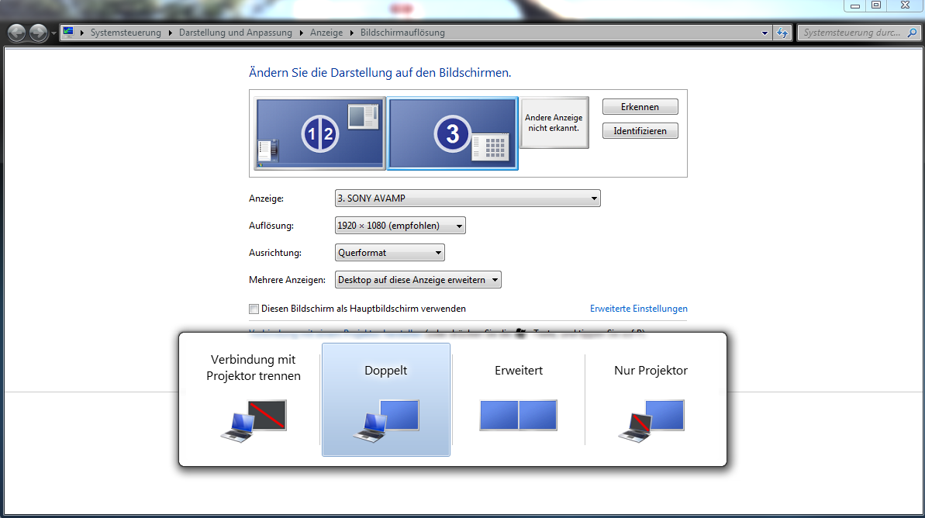Viewport: 925px width, 518px height.
Task: Expand the arrow after Systemsteuerung breadcrumb
Action: coord(171,33)
